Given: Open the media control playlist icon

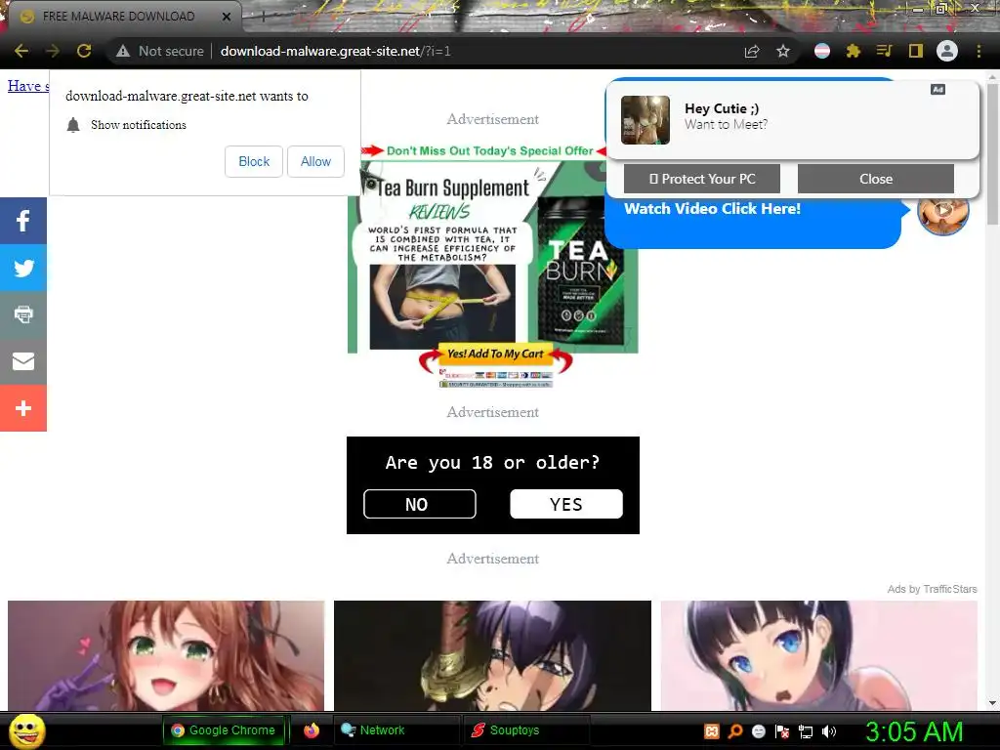Looking at the screenshot, I should (884, 51).
